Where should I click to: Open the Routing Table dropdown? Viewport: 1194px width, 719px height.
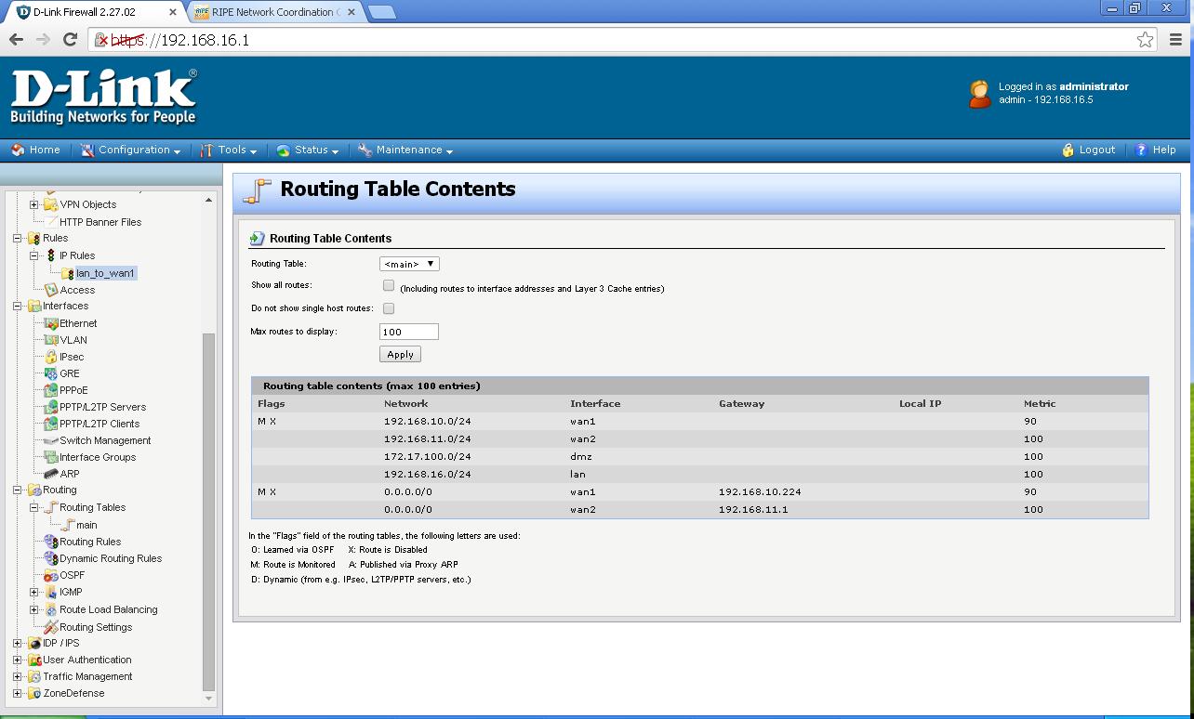[x=409, y=264]
